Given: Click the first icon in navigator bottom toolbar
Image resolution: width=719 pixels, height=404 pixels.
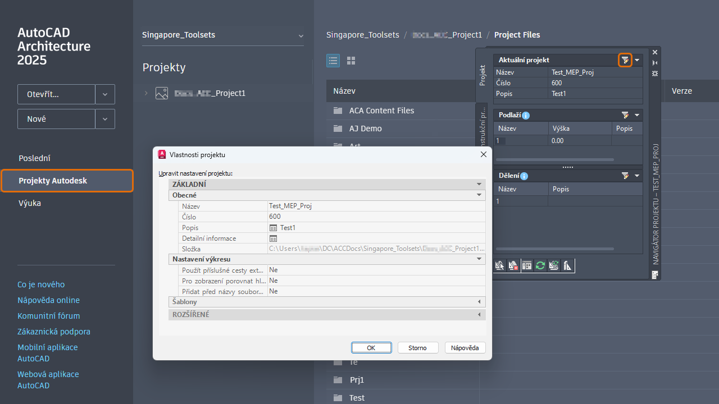Looking at the screenshot, I should pyautogui.click(x=500, y=265).
